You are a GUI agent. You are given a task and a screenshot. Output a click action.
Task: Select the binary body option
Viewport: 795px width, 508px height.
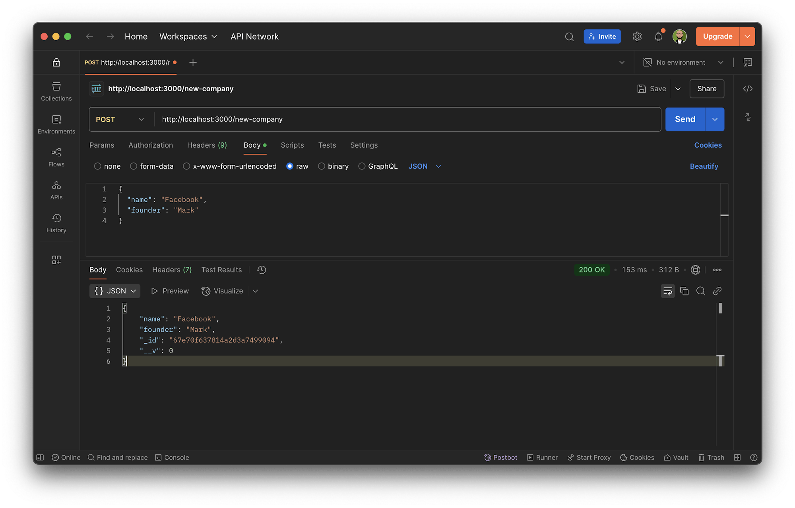[x=322, y=166]
